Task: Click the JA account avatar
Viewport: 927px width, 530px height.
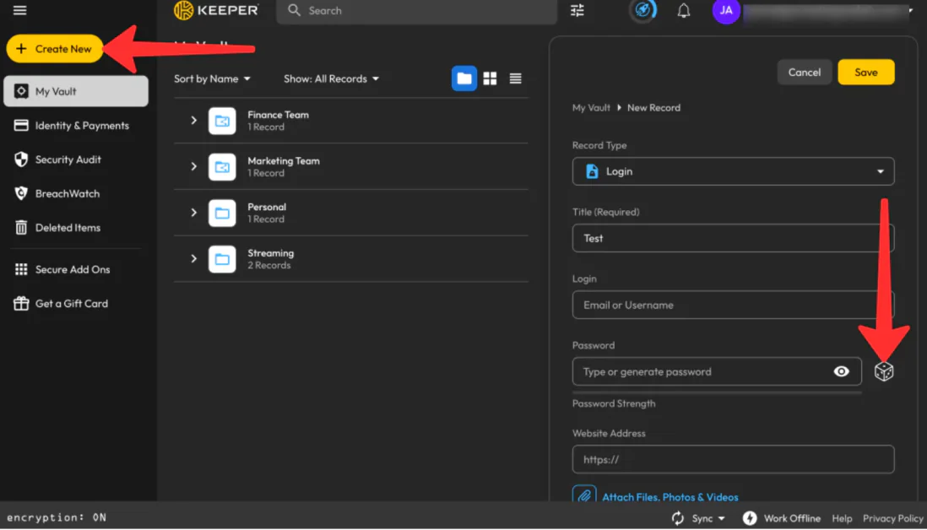Action: click(x=726, y=11)
